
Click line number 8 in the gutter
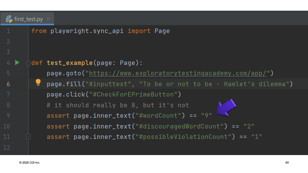(x=8, y=105)
